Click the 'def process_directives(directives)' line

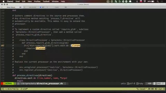click(32, 75)
